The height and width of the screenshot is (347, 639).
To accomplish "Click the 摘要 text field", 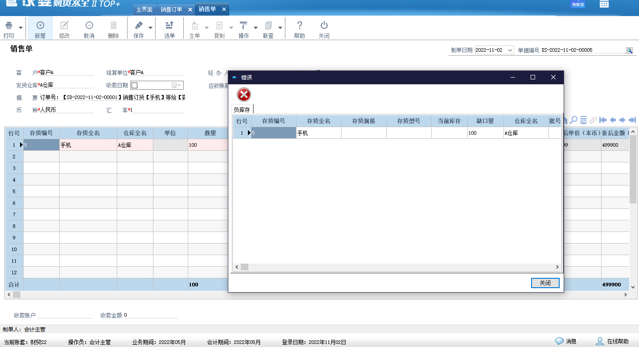I will [x=112, y=97].
